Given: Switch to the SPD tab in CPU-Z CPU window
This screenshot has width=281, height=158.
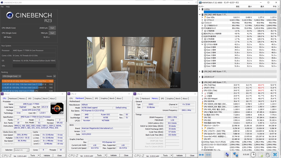Looking at the screenshot, I should pos(30,98).
